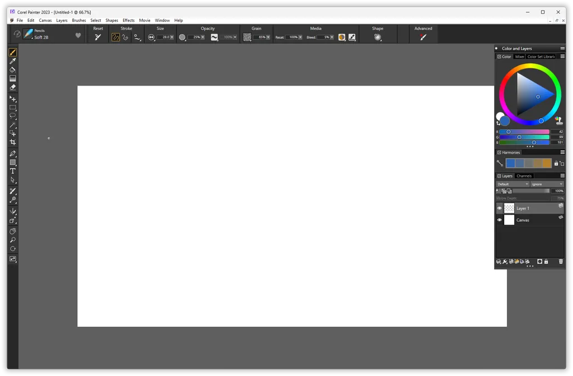Select the Paint Bucket tool

click(12, 70)
